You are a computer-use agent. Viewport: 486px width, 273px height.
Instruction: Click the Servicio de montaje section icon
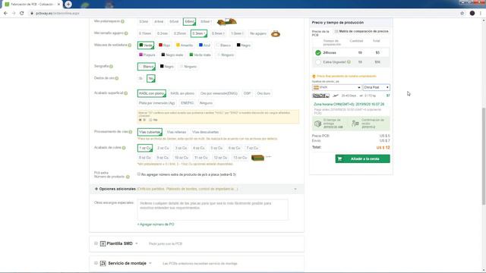(103, 263)
